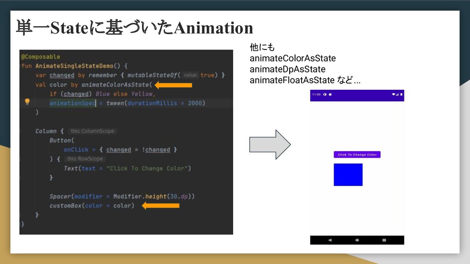Viewport: 470px width, 264px height.
Task: Click the yellow lightbulb intention icon
Action: [x=27, y=101]
